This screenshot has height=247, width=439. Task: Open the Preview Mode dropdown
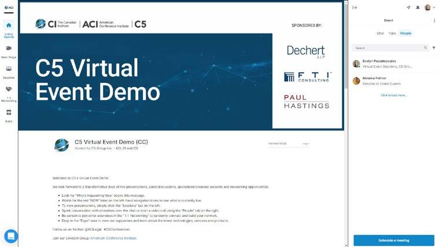click(x=289, y=144)
